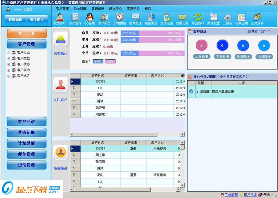Expand the 客户行业 tree node
The height and width of the screenshot is (198, 278).
pyautogui.click(x=9, y=53)
